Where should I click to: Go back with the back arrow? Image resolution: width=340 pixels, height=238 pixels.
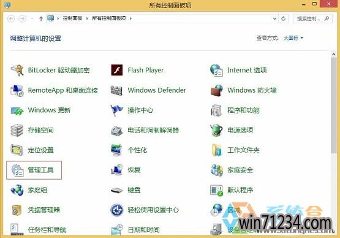(x=11, y=18)
